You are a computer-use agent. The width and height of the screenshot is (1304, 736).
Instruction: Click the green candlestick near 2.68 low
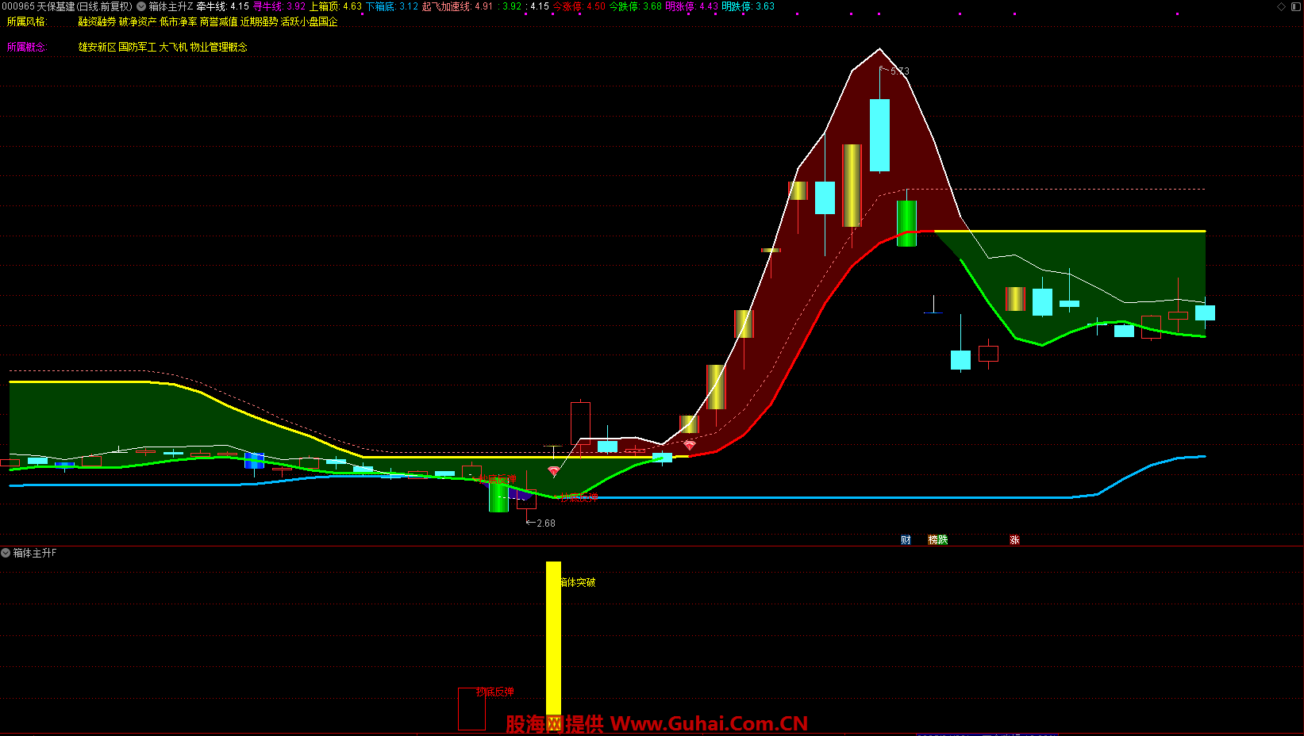pos(498,496)
